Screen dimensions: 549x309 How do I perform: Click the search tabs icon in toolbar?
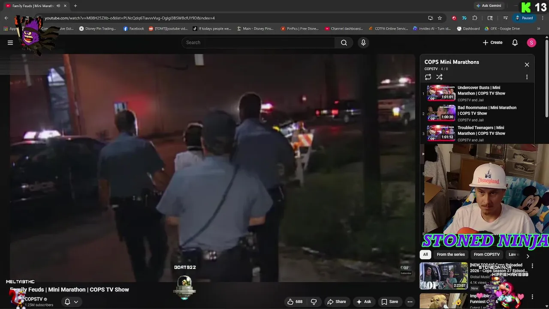[490, 18]
